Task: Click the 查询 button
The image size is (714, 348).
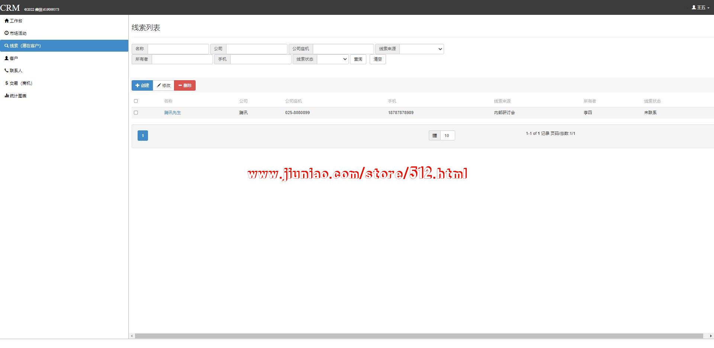Action: coord(358,59)
